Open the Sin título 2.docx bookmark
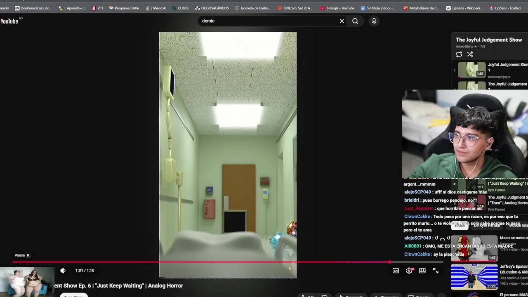The width and height of the screenshot is (528, 297). pyautogui.click(x=378, y=8)
